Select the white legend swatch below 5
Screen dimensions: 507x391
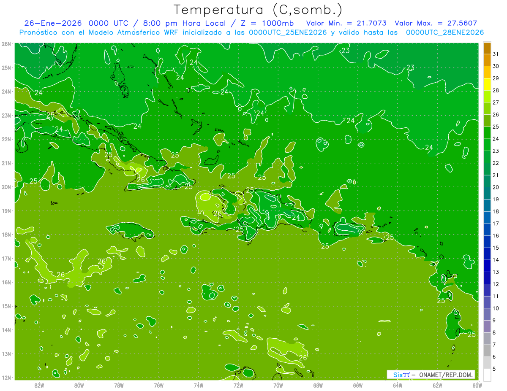pos(487,375)
